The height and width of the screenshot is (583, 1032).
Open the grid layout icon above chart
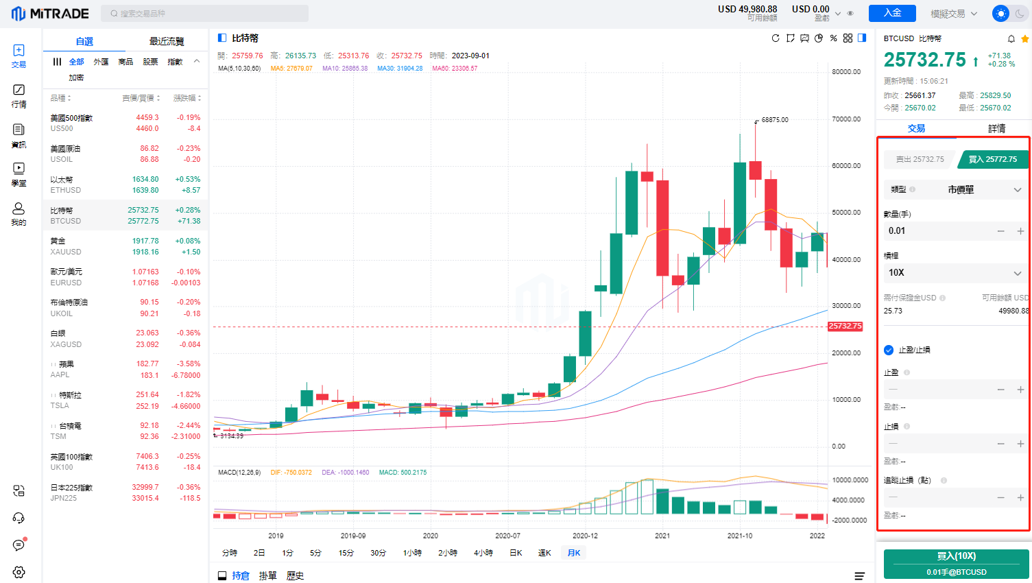tap(848, 38)
